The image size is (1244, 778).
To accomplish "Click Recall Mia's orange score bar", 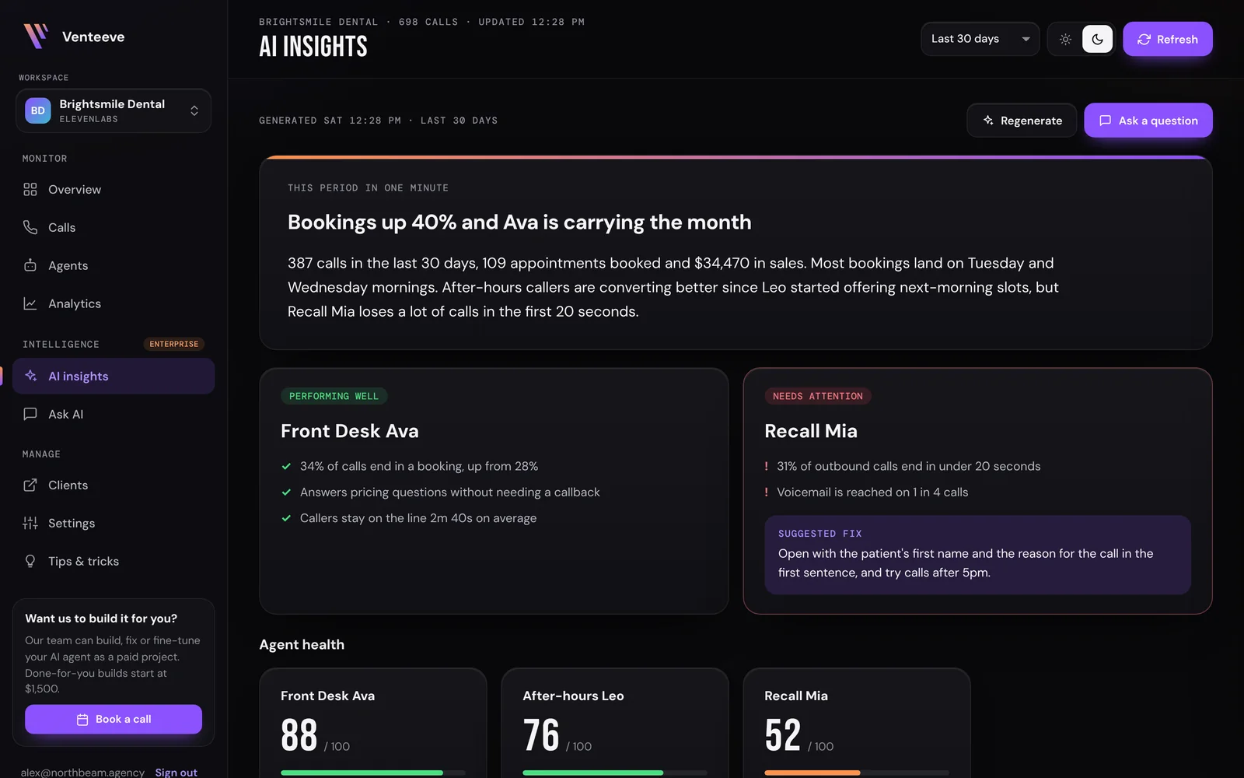I will point(812,773).
